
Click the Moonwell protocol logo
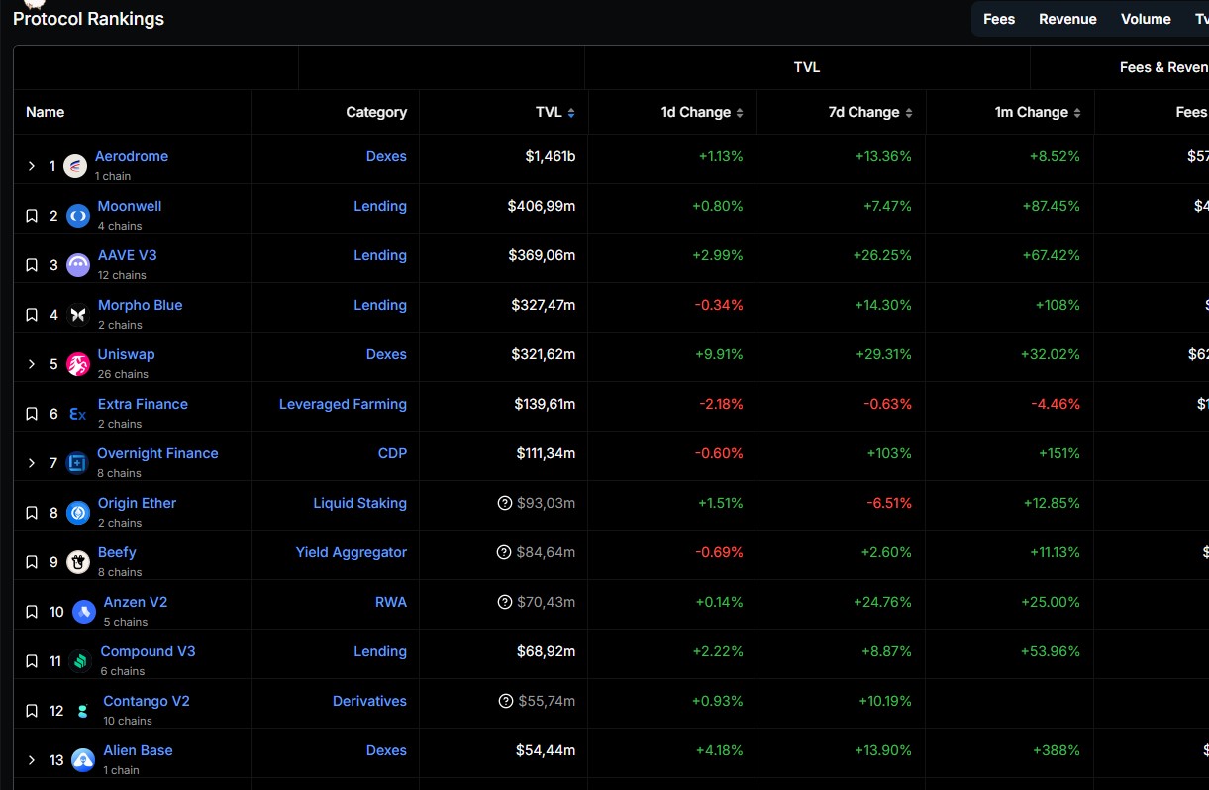[78, 216]
